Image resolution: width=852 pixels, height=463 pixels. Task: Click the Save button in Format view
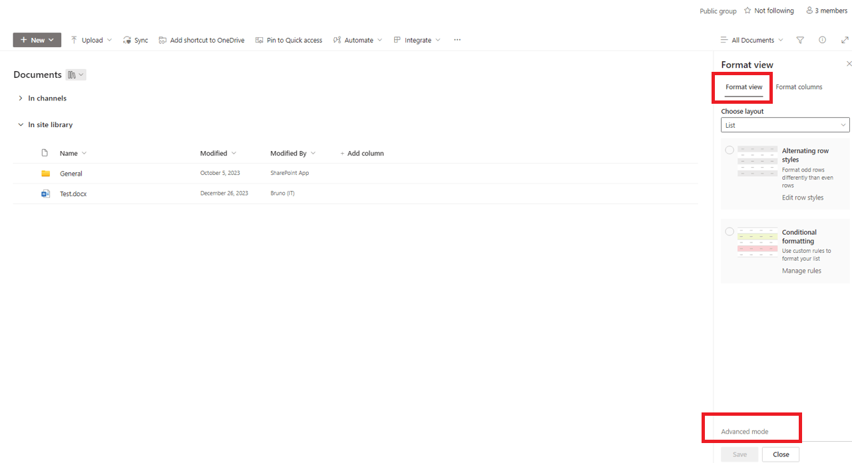740,454
